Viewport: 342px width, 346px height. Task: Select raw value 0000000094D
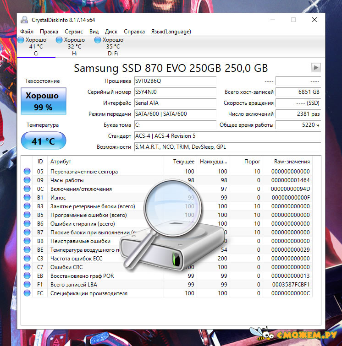coord(291,189)
